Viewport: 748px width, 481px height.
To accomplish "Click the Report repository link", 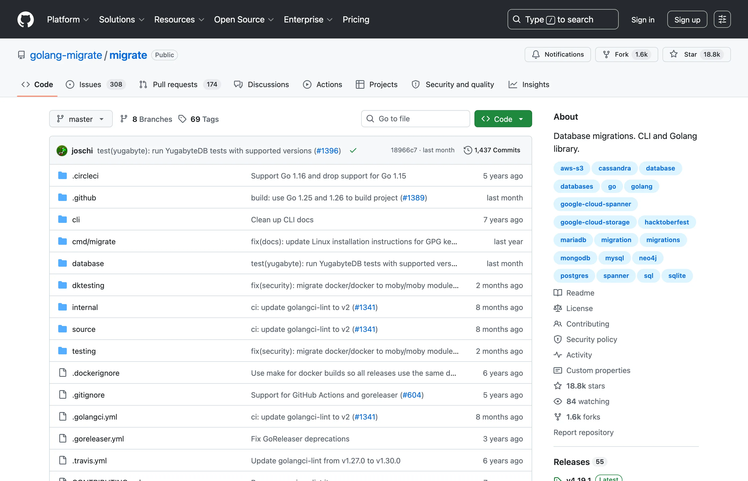I will tap(583, 432).
